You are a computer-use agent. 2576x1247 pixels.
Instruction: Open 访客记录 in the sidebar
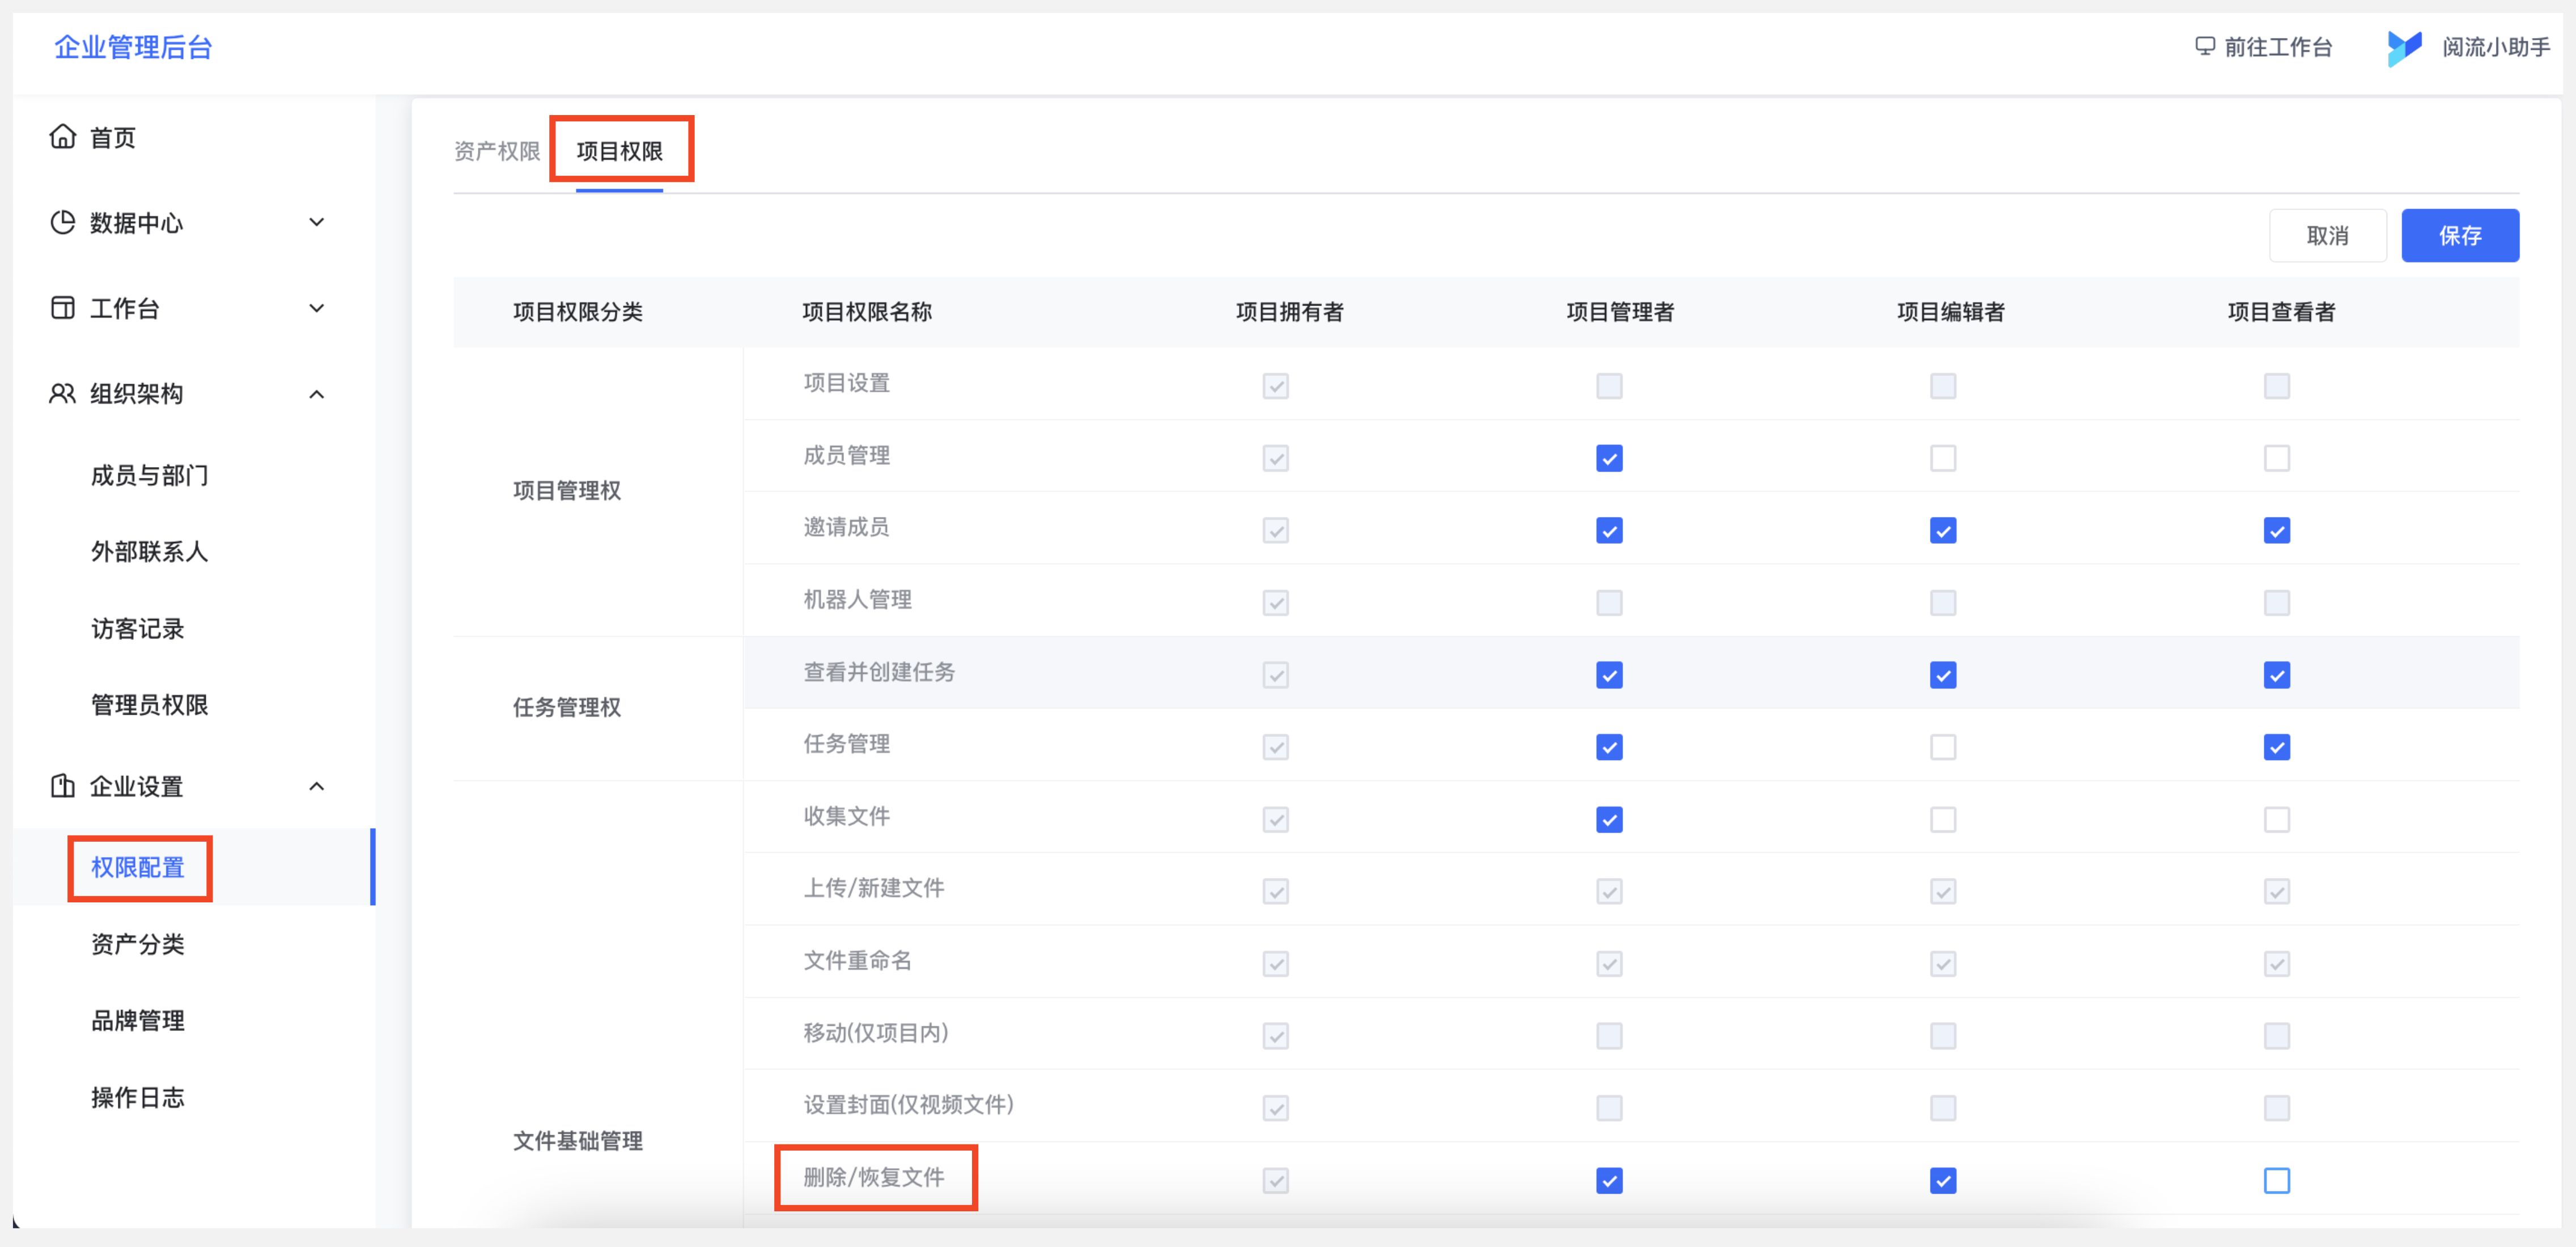138,628
